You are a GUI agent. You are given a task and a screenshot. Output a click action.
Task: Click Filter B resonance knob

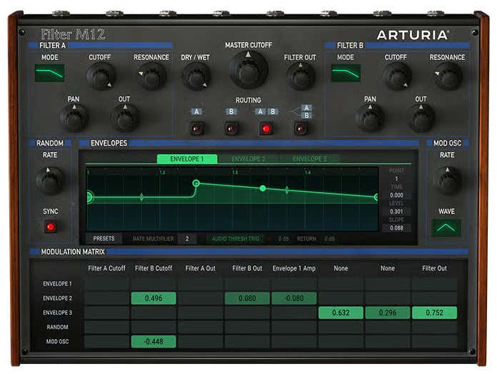[x=448, y=76]
